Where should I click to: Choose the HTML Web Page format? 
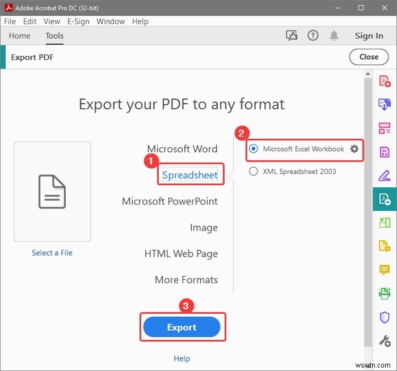coord(181,254)
